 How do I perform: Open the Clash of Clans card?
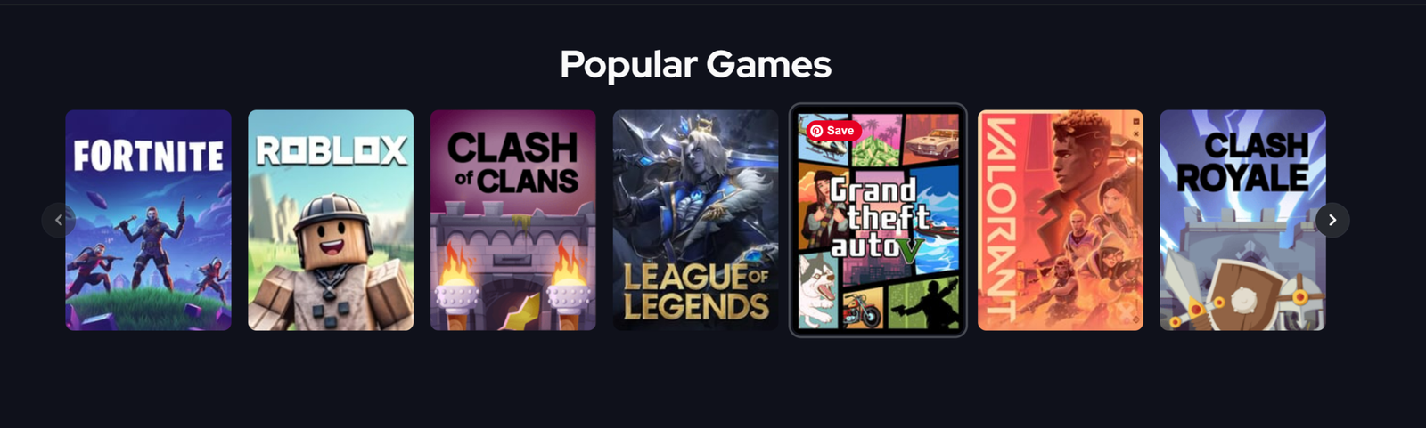(x=513, y=220)
